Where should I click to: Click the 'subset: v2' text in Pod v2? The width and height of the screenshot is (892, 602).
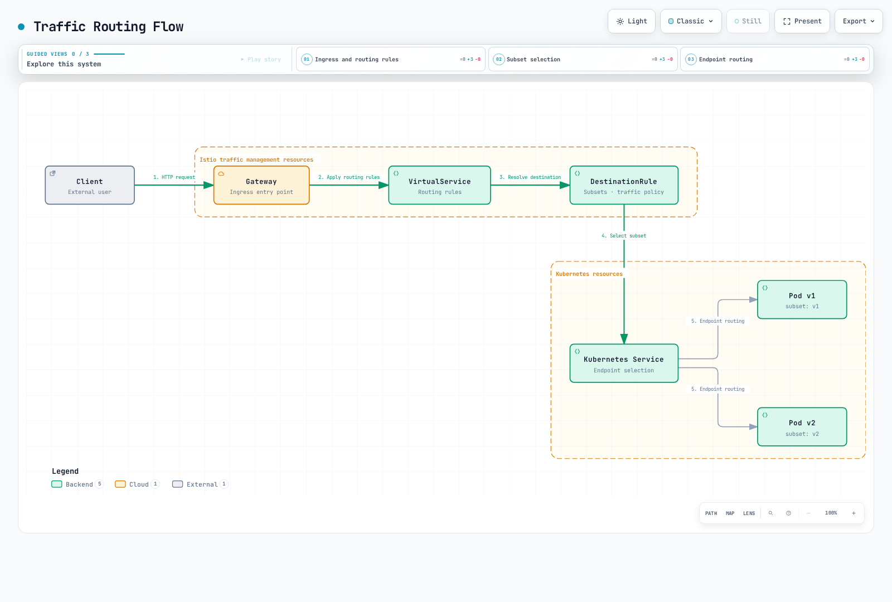[x=802, y=434]
